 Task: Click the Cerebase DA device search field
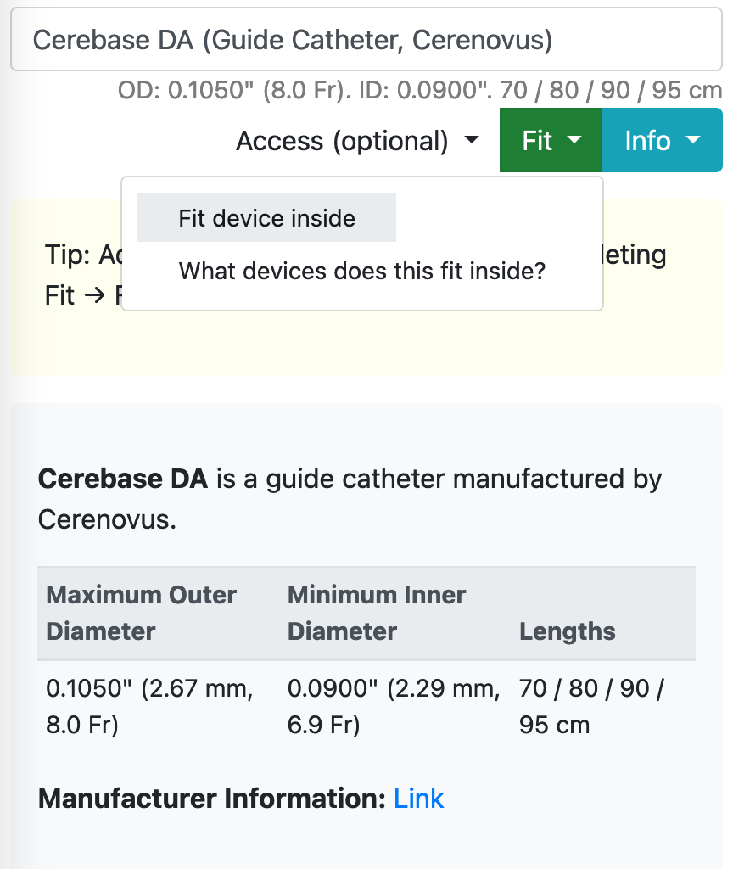366,40
